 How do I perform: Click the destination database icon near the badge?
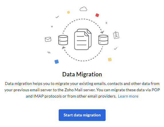coord(103,40)
